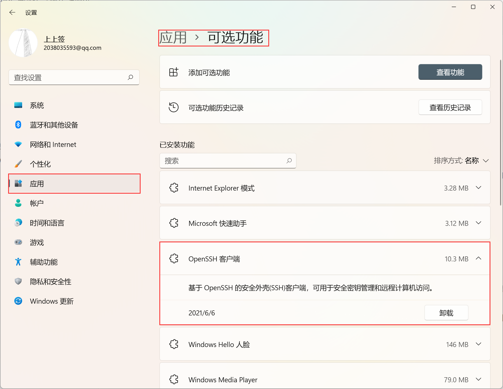Viewport: 503px width, 389px height.
Task: Click the 个性化 paintbrush icon
Action: point(18,164)
